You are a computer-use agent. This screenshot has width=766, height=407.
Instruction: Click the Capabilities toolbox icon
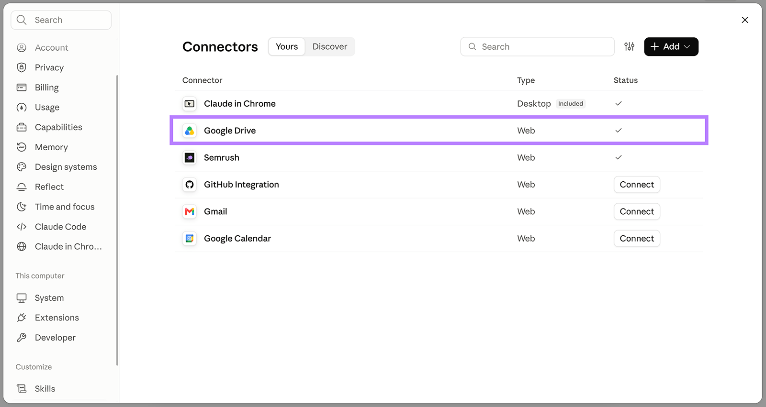pos(22,127)
